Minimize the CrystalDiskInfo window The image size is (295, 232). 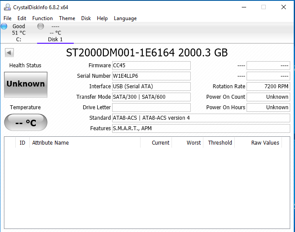244,7
